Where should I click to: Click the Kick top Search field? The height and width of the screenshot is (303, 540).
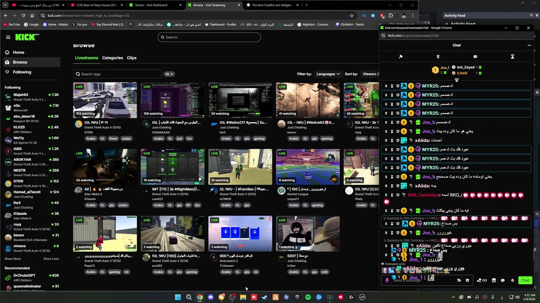[209, 37]
